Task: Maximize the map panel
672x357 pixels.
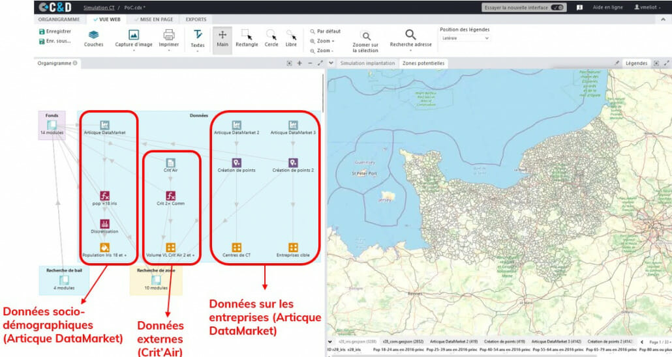Action: tap(666, 63)
